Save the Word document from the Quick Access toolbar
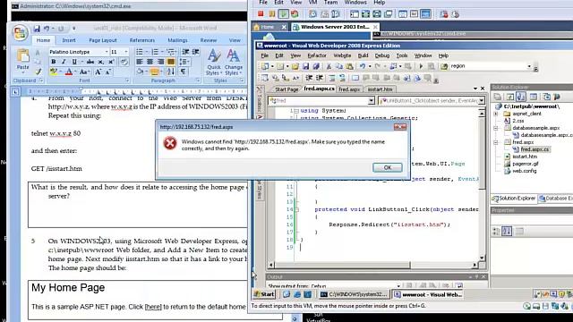573x322 pixels. click(37, 28)
